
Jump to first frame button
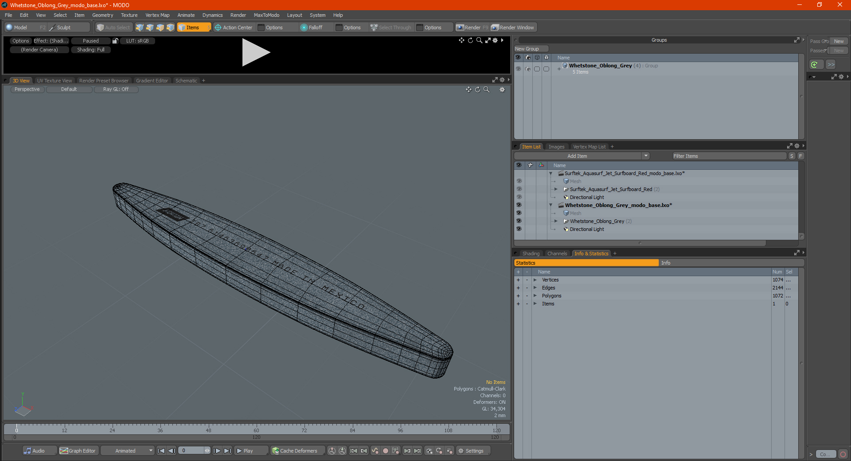pyautogui.click(x=161, y=451)
